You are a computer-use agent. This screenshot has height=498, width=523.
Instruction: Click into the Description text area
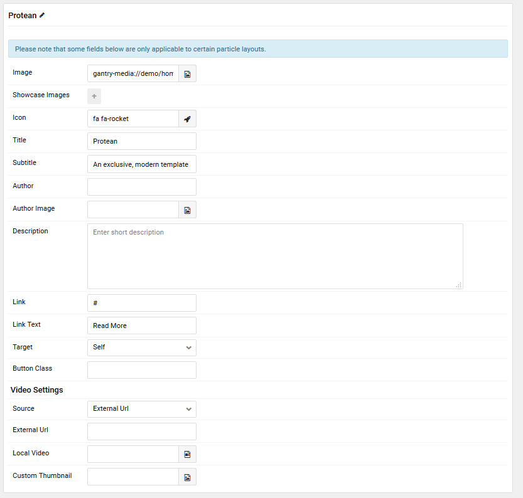tap(275, 256)
